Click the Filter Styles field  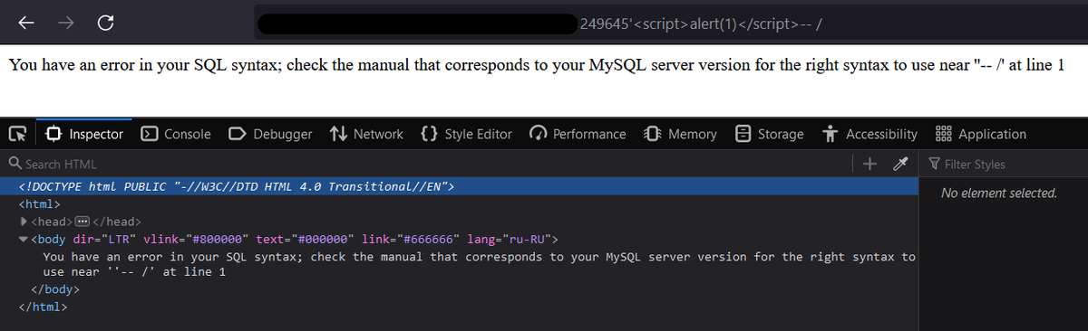1005,164
